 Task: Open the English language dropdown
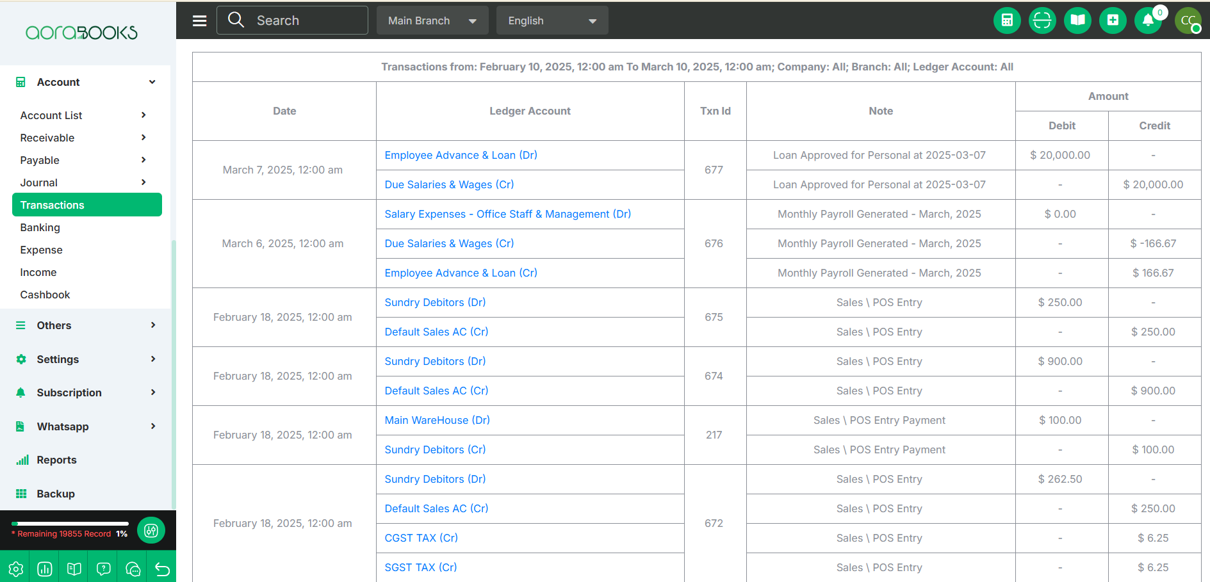click(x=552, y=20)
